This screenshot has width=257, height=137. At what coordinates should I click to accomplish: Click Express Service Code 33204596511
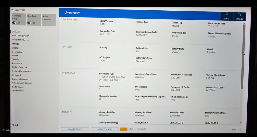[143, 35]
